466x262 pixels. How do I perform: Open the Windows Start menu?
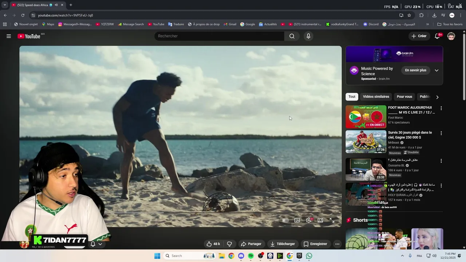pyautogui.click(x=157, y=256)
